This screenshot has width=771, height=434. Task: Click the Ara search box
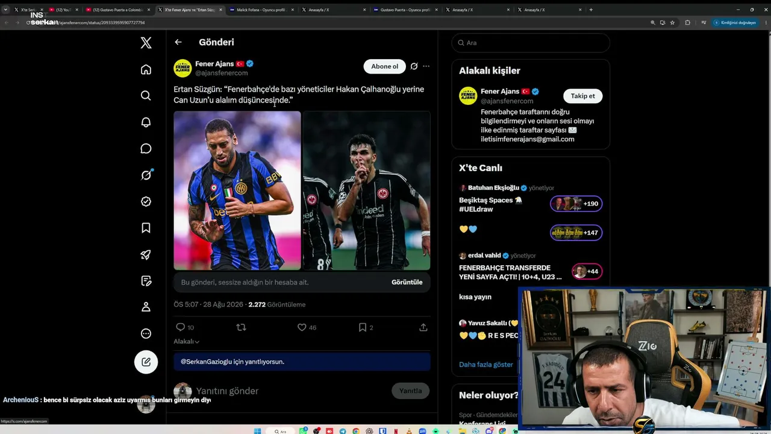pyautogui.click(x=531, y=43)
